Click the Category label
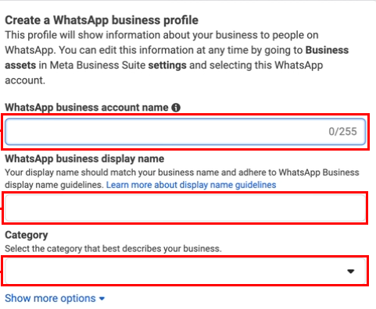Image resolution: width=376 pixels, height=309 pixels. pos(27,235)
